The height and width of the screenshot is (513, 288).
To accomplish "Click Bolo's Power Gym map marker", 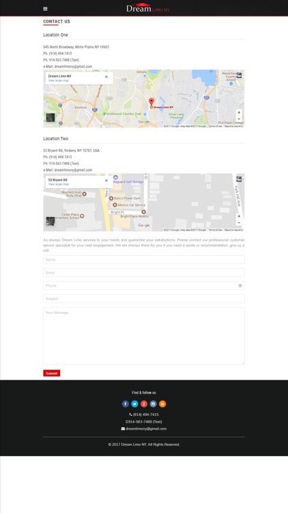I will (x=111, y=198).
